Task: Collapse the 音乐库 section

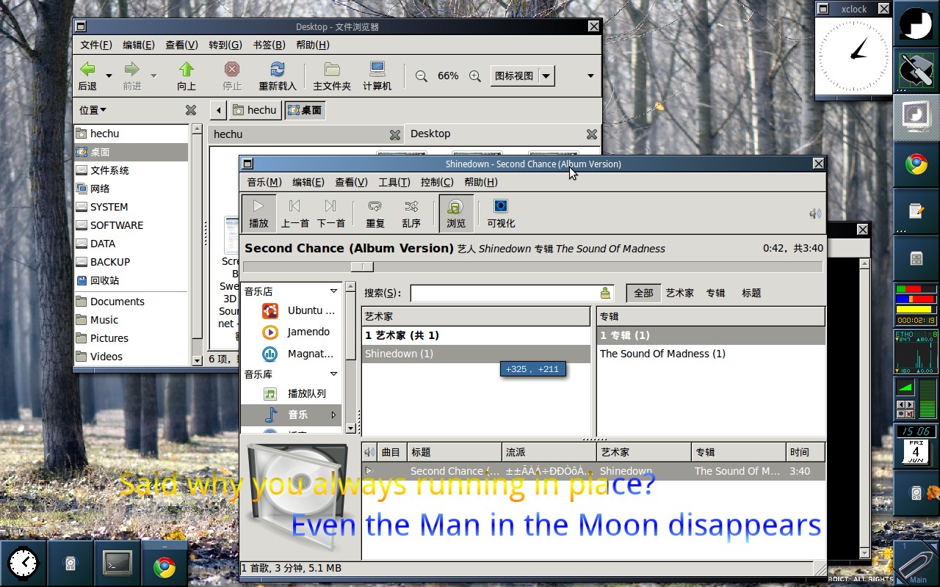Action: pyautogui.click(x=333, y=374)
